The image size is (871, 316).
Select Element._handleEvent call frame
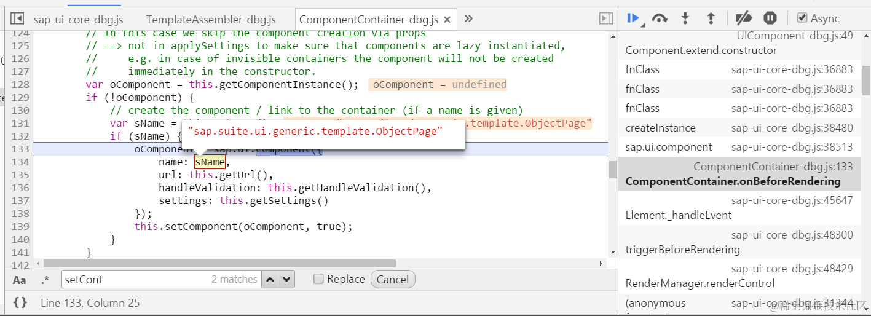[739, 208]
